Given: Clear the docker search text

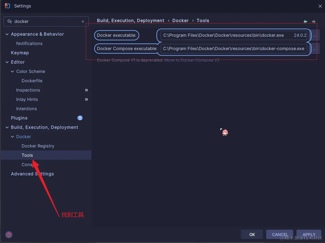Looking at the screenshot, I should point(83,22).
